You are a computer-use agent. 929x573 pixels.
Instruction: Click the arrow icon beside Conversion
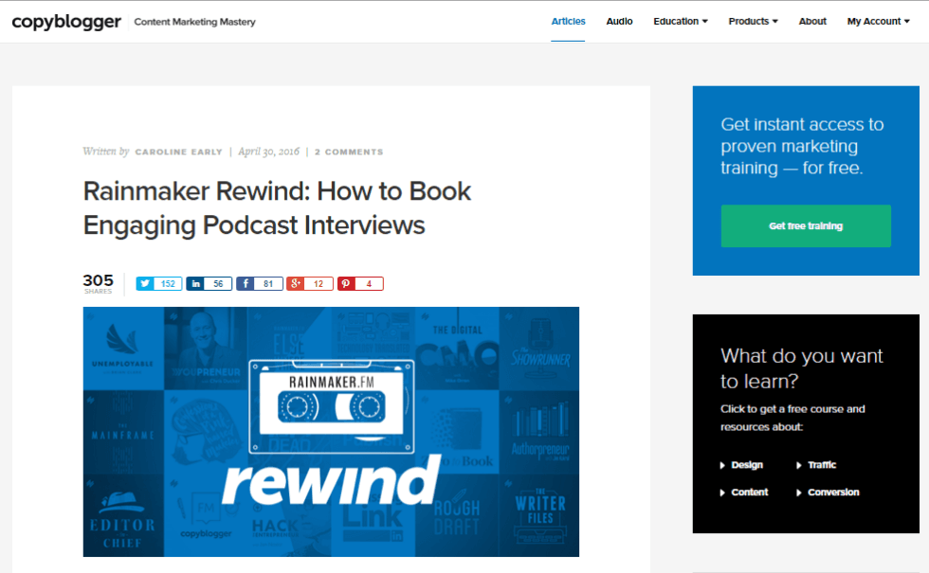coord(799,492)
